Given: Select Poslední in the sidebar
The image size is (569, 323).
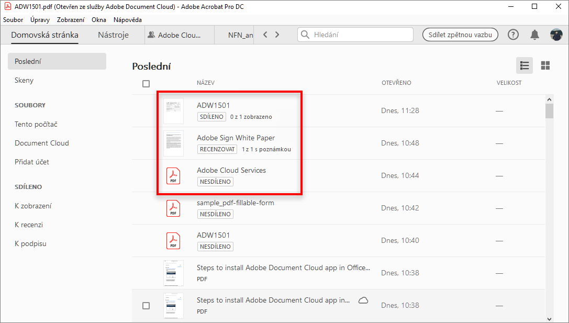Looking at the screenshot, I should tap(57, 61).
